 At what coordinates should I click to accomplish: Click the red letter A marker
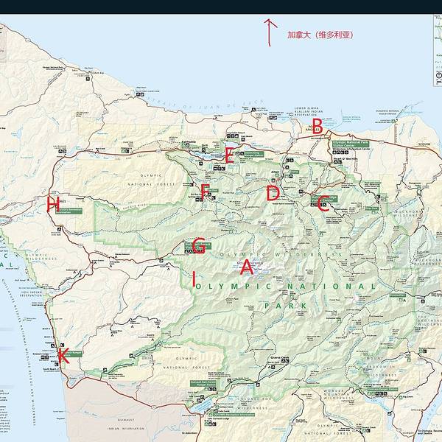pos(247,269)
